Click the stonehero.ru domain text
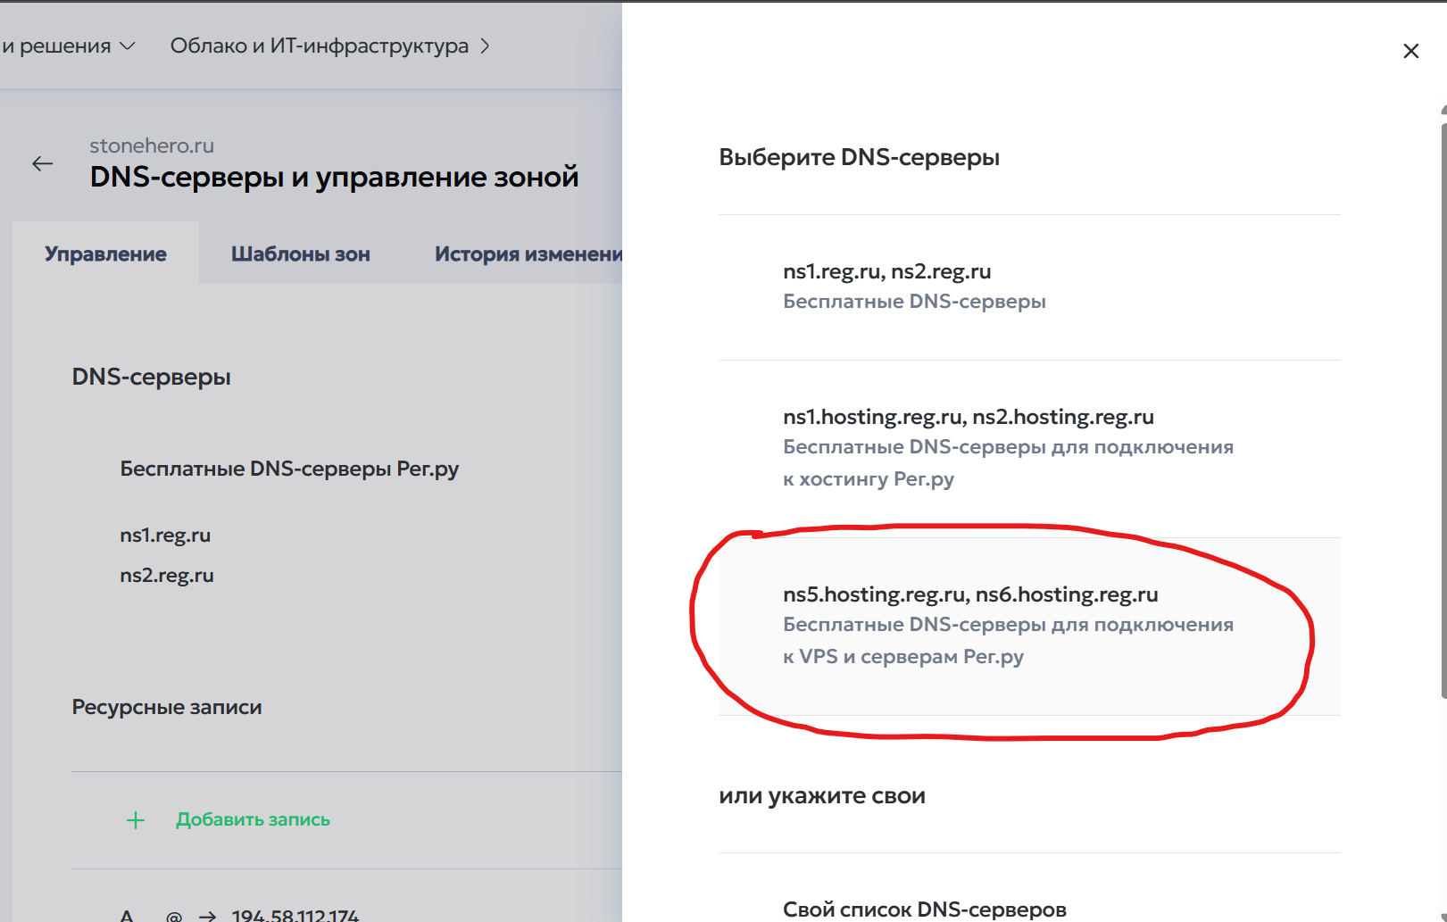This screenshot has width=1447, height=922. click(x=152, y=145)
